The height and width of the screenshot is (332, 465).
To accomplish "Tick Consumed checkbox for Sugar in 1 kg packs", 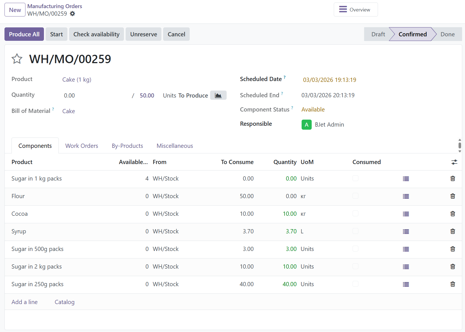I will pyautogui.click(x=355, y=178).
